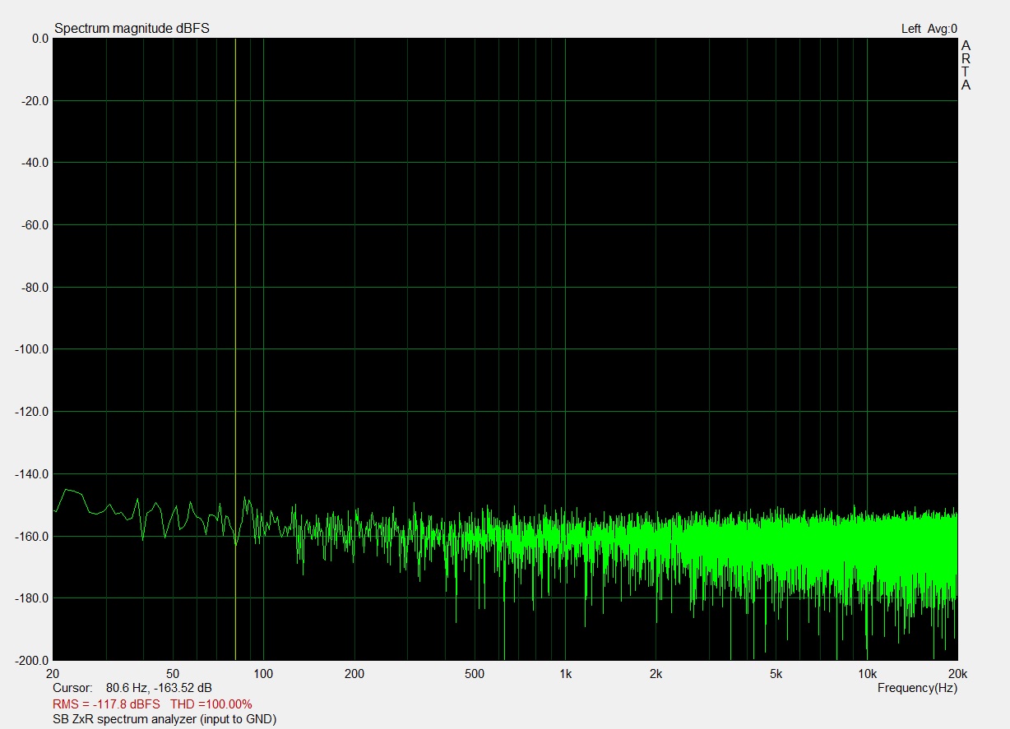Click the 'THD =100.00%' value
This screenshot has height=729, width=1010.
[x=211, y=704]
